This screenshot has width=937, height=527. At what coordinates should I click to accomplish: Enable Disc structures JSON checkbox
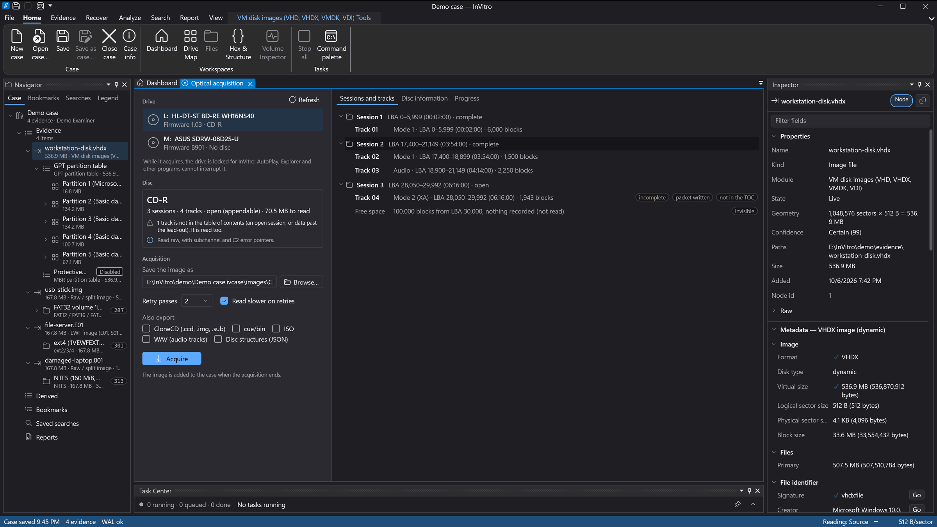tap(218, 339)
